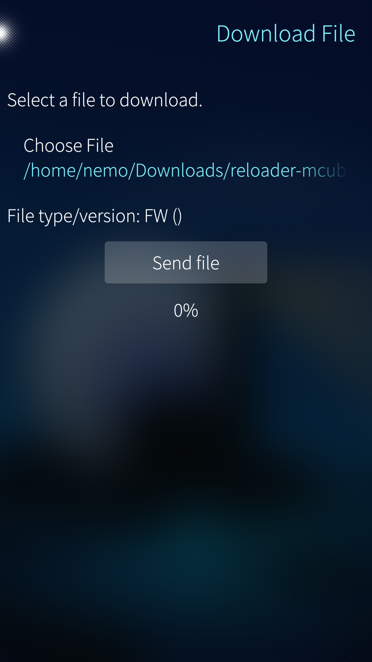Click the word 'Download' in the header title
The height and width of the screenshot is (662, 372).
tap(266, 33)
